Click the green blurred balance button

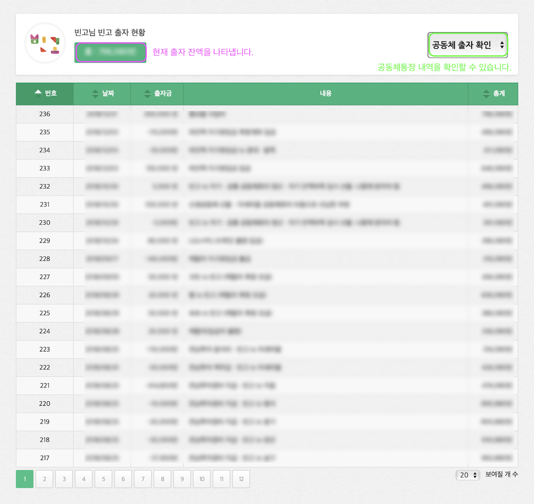tap(110, 52)
